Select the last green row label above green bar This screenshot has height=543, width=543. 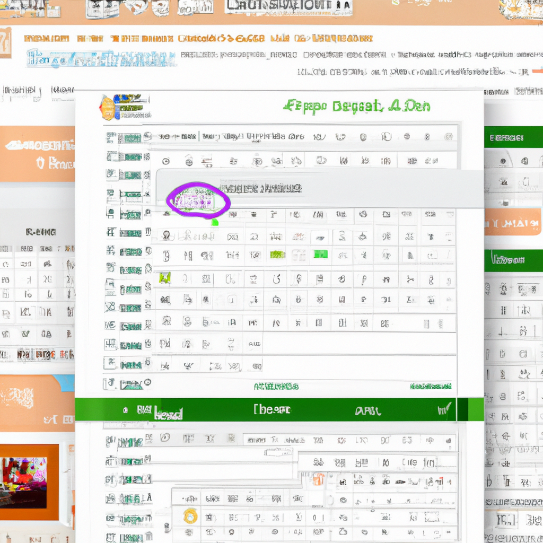pos(130,382)
